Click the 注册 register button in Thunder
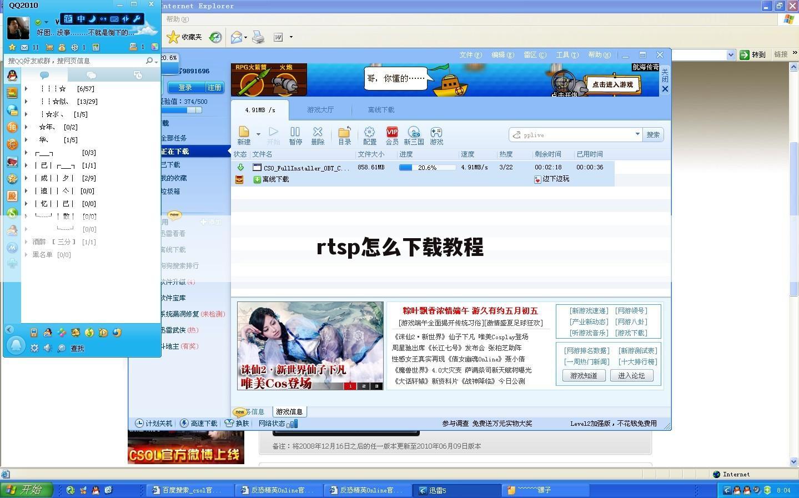This screenshot has height=498, width=799. [x=214, y=88]
